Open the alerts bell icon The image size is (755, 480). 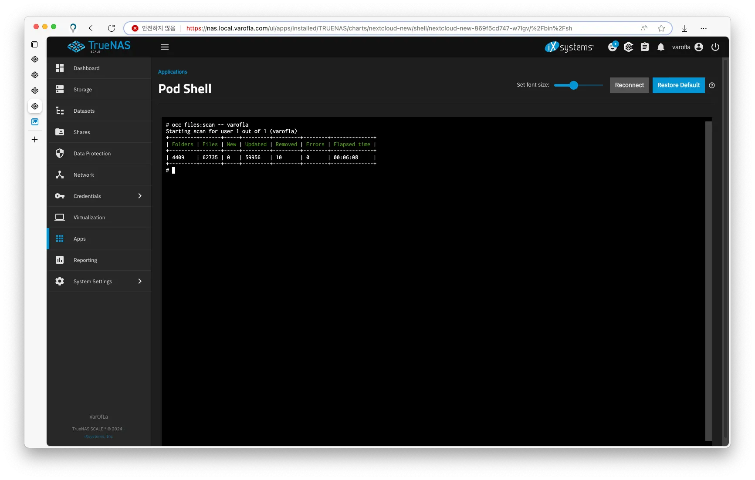661,47
